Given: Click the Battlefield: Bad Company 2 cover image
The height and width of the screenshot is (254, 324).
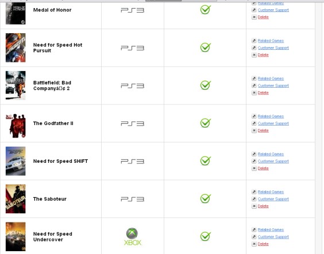Looking at the screenshot, I should click(x=16, y=85).
